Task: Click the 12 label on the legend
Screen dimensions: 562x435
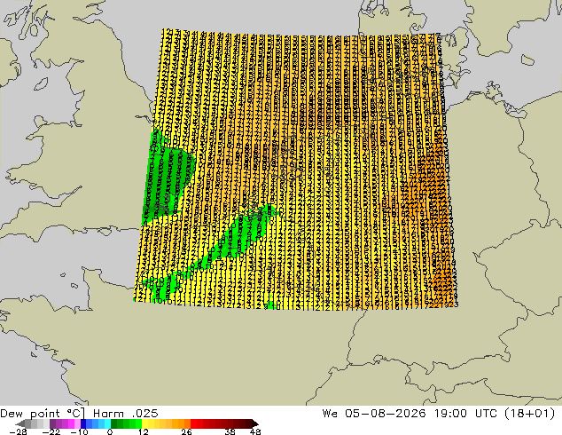Action: click(x=144, y=432)
